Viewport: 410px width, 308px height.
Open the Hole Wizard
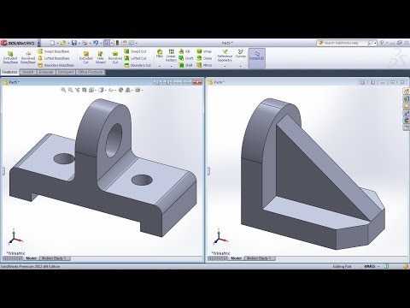pos(101,57)
